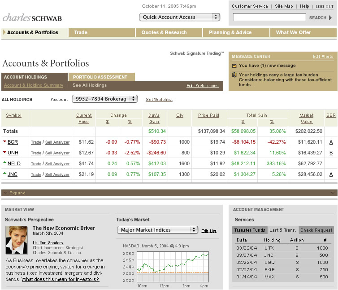This screenshot has width=338, height=290.
Task: Open the Major Market Indices dropdown
Action: tap(158, 230)
